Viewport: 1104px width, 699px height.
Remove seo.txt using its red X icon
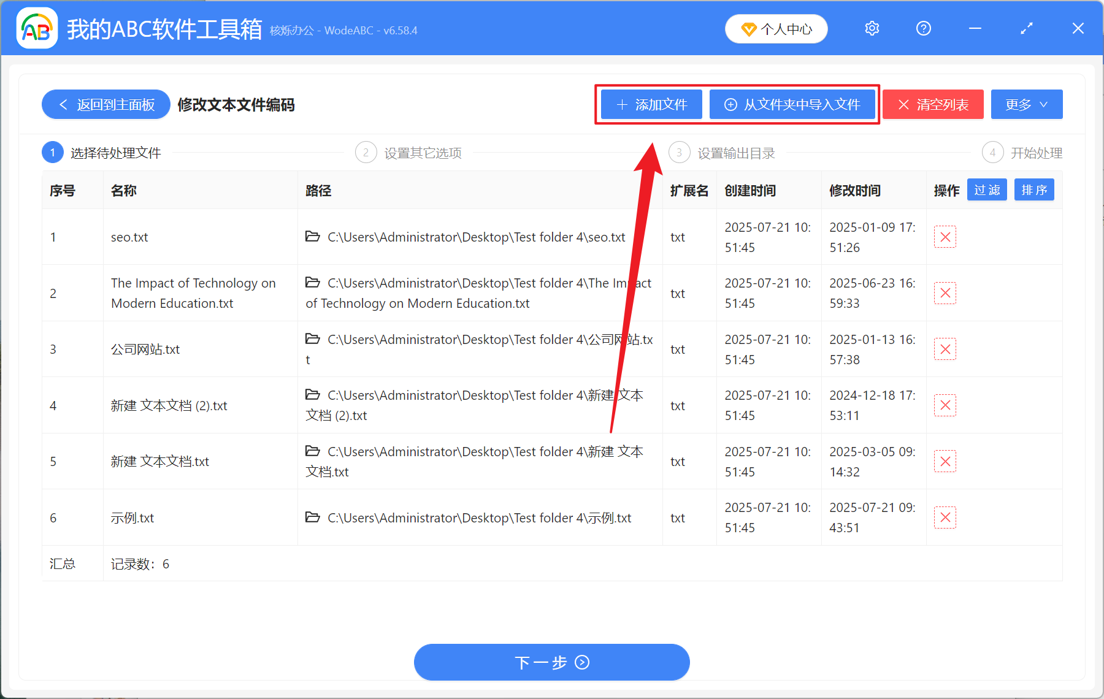click(945, 237)
